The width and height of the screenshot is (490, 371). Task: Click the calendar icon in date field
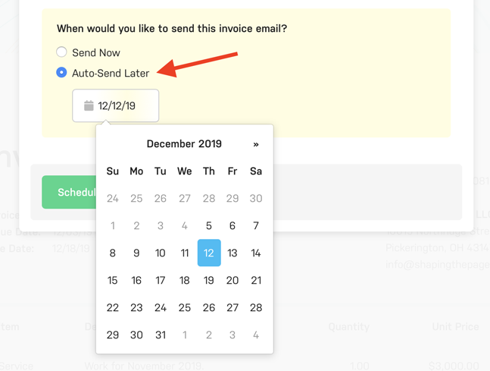pyautogui.click(x=89, y=106)
